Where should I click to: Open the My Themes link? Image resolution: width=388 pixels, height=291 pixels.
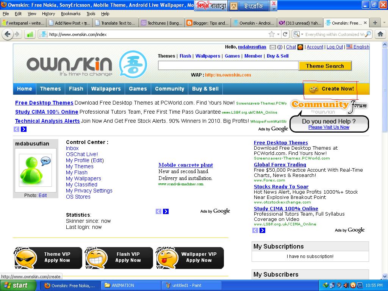(x=80, y=166)
